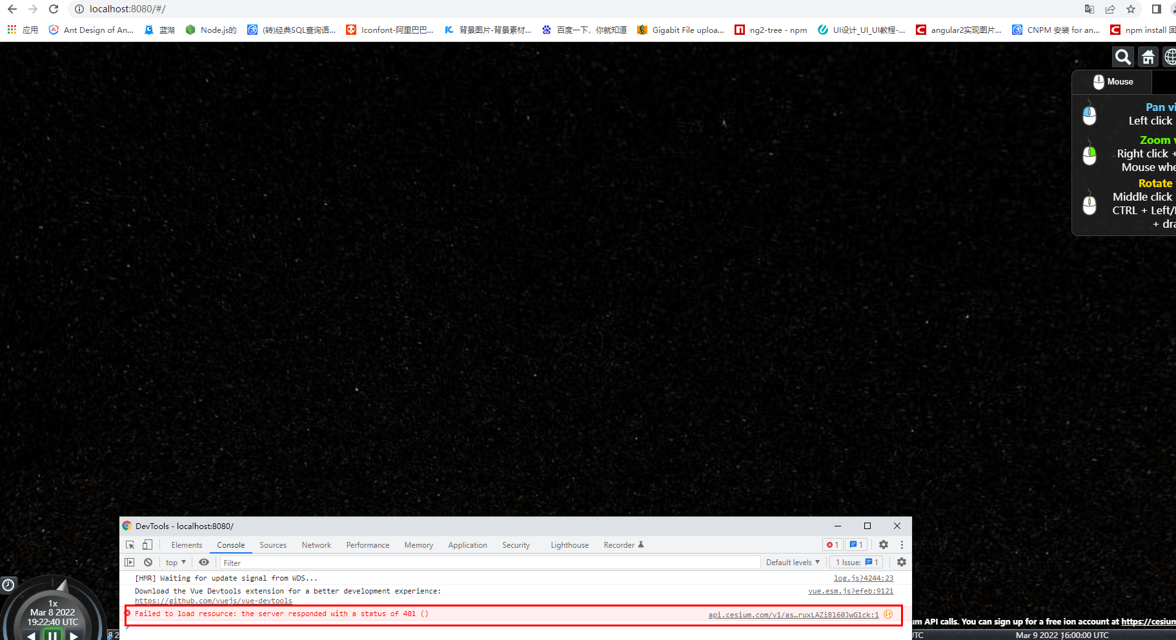Open the Ant Design bookmark
1176x640 pixels.
point(91,30)
